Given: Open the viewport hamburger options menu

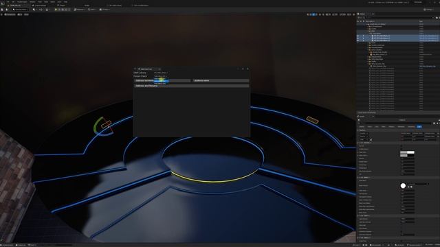Looking at the screenshot, I should click(x=2, y=14).
